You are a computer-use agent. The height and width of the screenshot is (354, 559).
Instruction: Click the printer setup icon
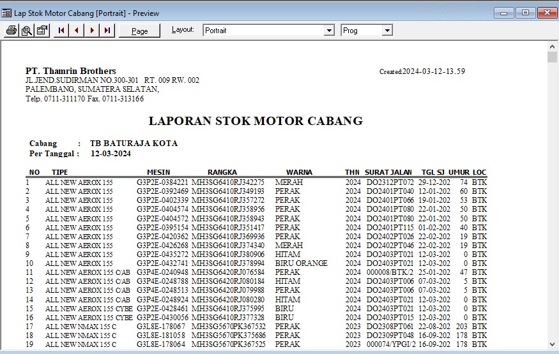42,30
